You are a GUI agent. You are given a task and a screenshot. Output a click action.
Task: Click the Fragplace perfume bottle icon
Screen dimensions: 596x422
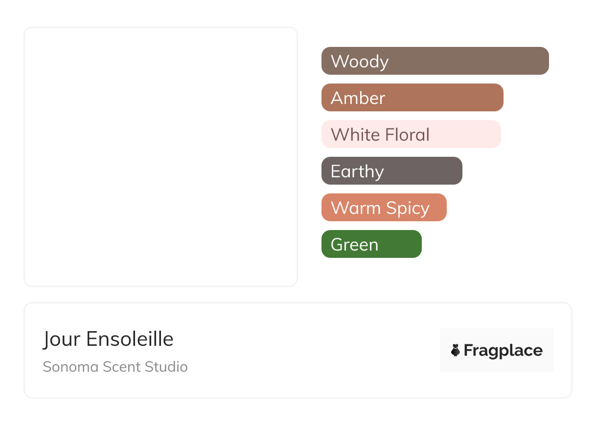click(x=456, y=350)
